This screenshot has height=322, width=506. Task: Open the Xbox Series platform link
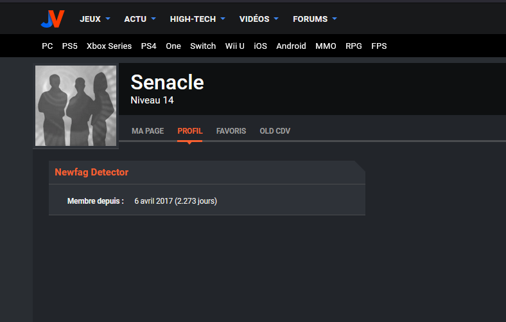click(109, 46)
